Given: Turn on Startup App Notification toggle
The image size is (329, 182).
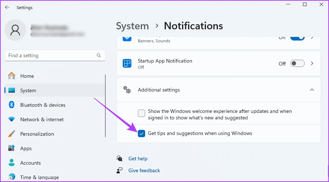Looking at the screenshot, I should tap(298, 64).
